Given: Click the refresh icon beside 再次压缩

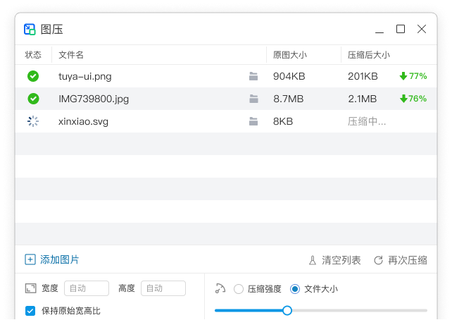Looking at the screenshot, I should tap(378, 260).
